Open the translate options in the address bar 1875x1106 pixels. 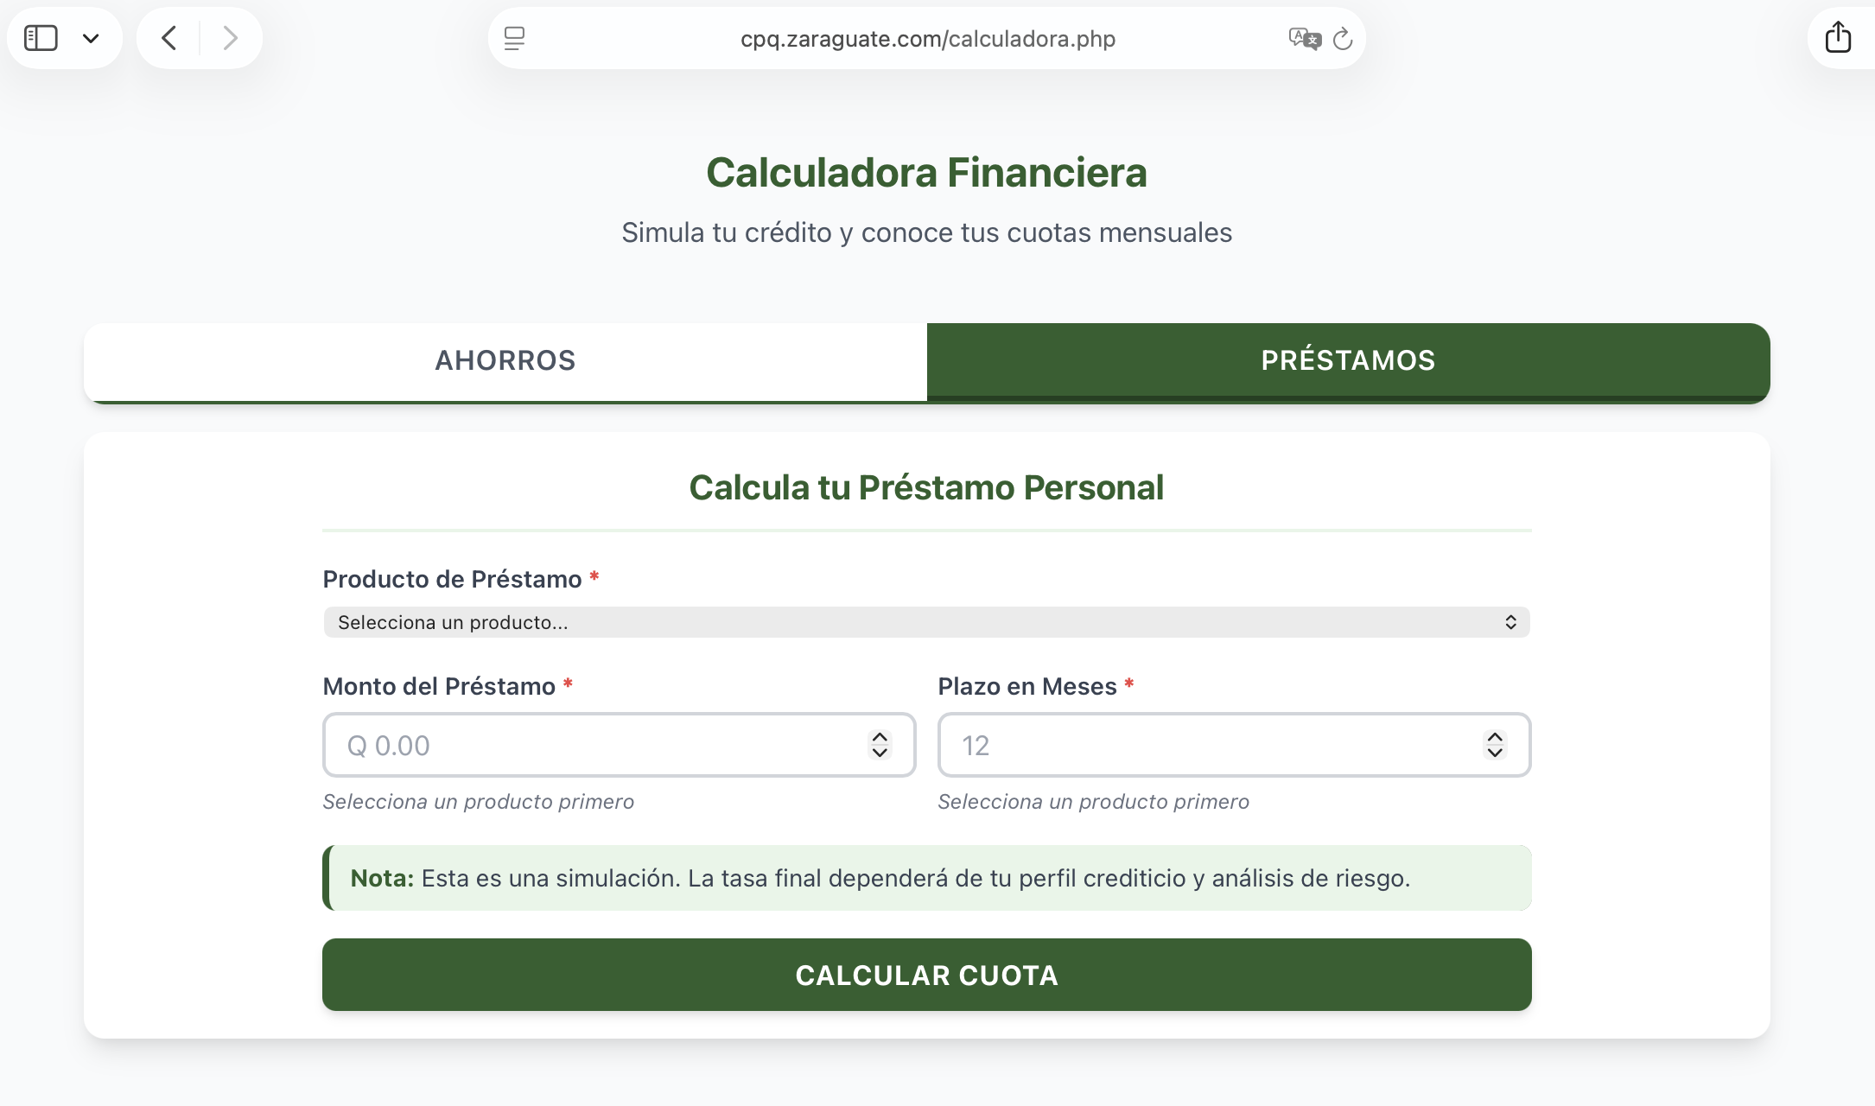pyautogui.click(x=1304, y=38)
